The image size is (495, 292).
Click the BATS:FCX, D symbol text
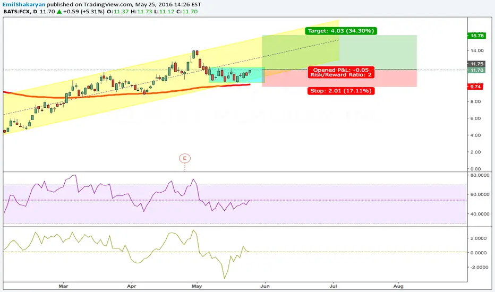(x=20, y=12)
